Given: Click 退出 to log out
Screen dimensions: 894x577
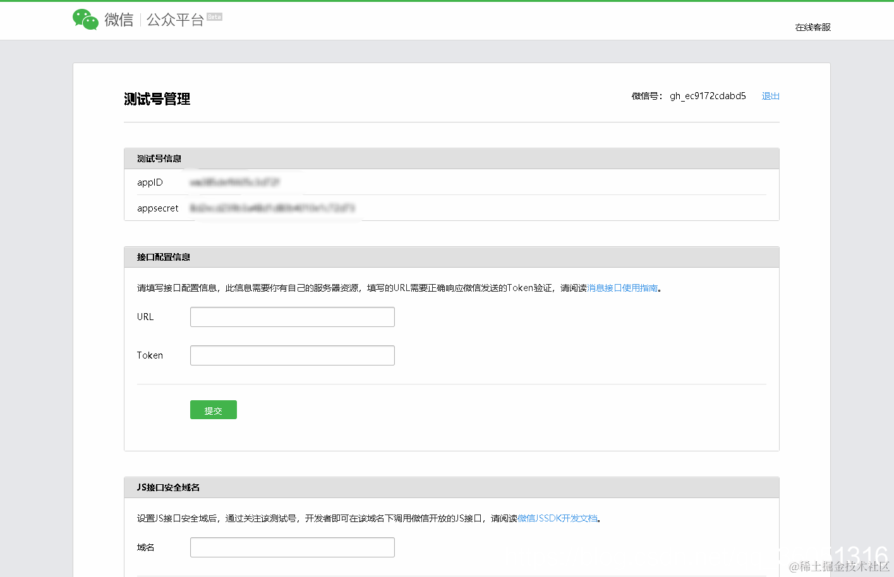Looking at the screenshot, I should point(770,96).
